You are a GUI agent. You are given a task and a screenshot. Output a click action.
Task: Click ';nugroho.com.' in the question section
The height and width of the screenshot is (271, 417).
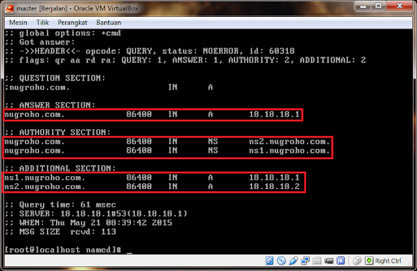37,87
